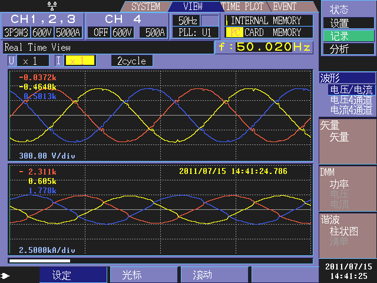The height and width of the screenshot is (283, 377).
Task: Click the CH 4 600V range value
Action: (122, 32)
